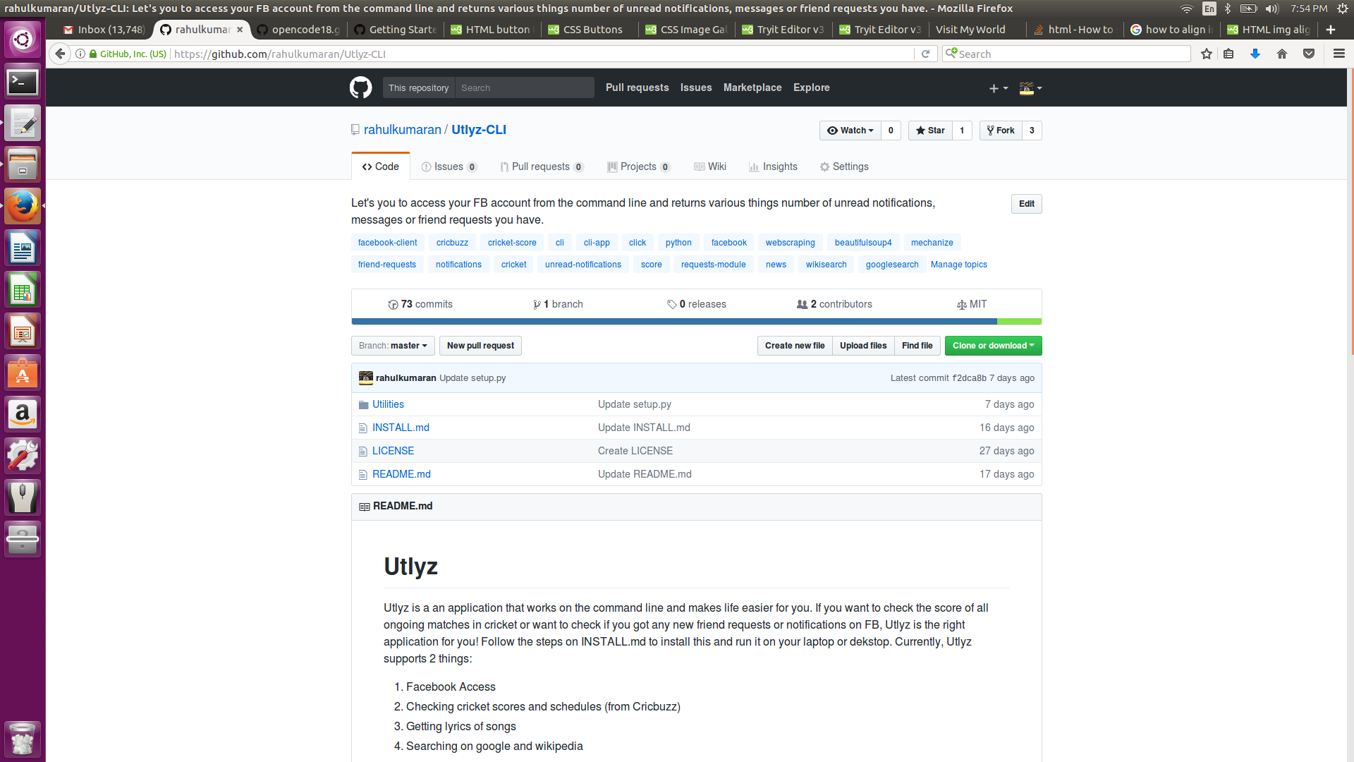Screen dimensions: 1354x762
Task: Open Ubuntu Dash search
Action: [x=23, y=40]
